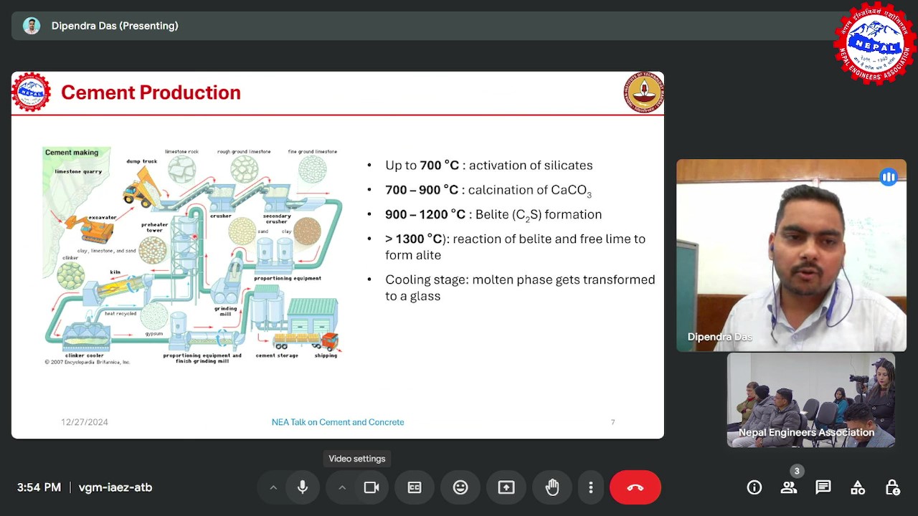
Task: Expand video settings arrow beside camera
Action: 342,487
